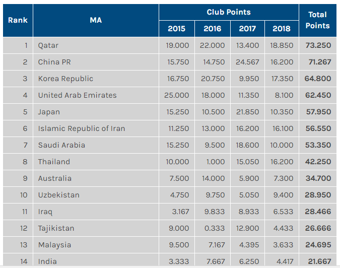Click Saudi Arabia row name
The height and width of the screenshot is (268, 340).
point(61,145)
